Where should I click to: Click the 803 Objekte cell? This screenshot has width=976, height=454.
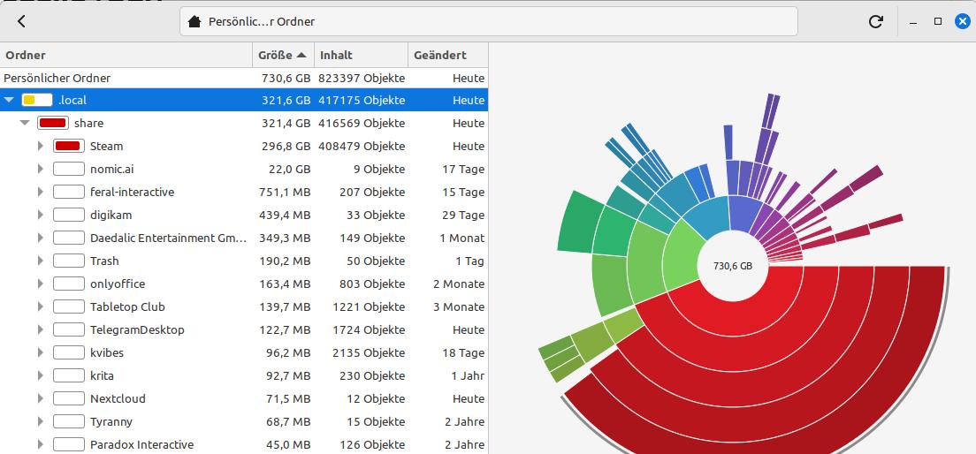(372, 284)
